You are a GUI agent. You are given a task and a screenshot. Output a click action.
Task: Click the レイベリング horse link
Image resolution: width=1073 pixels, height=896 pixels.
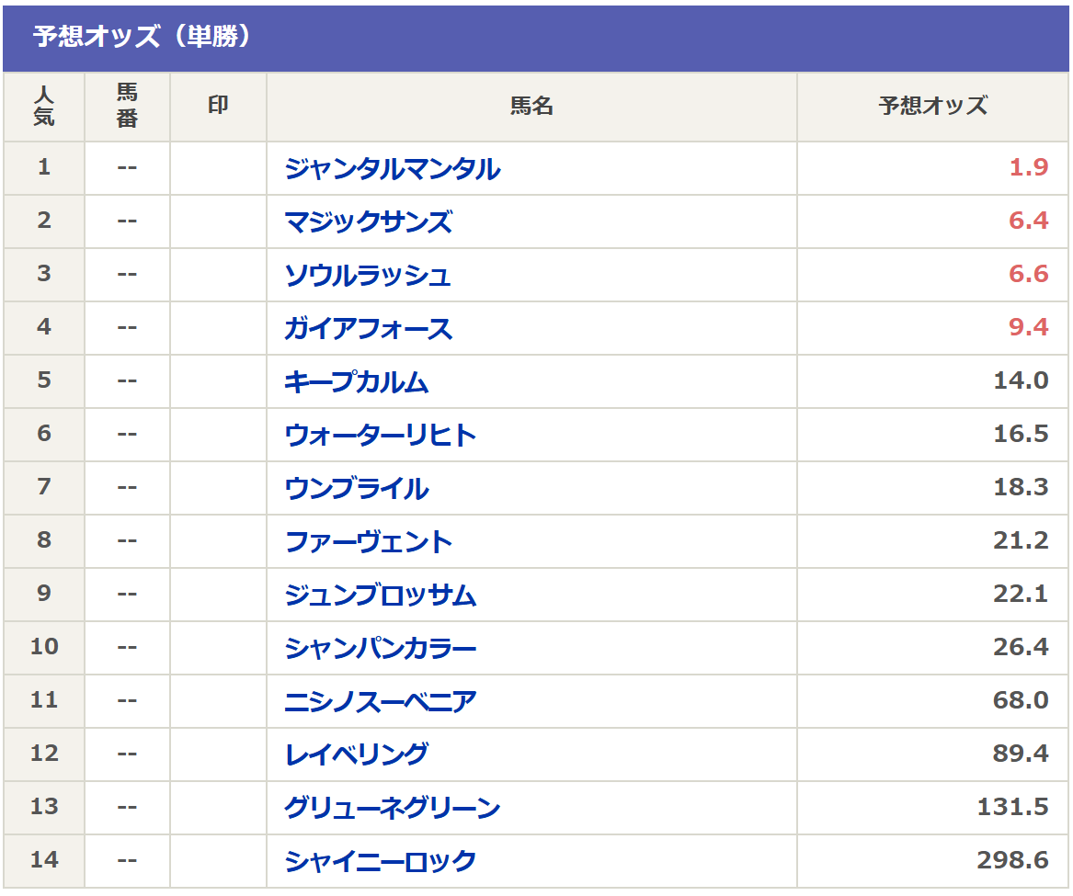click(357, 755)
